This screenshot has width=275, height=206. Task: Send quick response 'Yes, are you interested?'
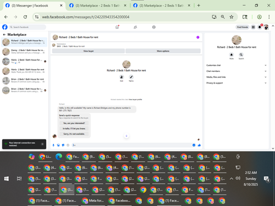(74, 123)
